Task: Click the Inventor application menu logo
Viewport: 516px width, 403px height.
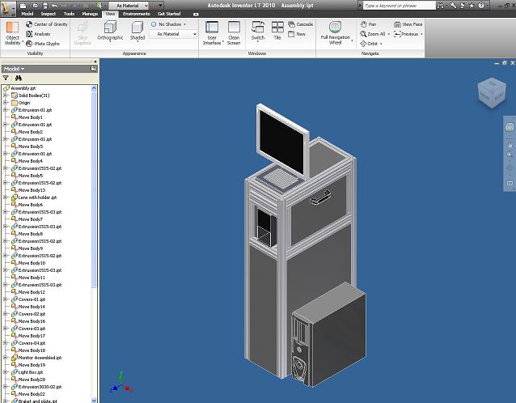Action: [x=8, y=8]
